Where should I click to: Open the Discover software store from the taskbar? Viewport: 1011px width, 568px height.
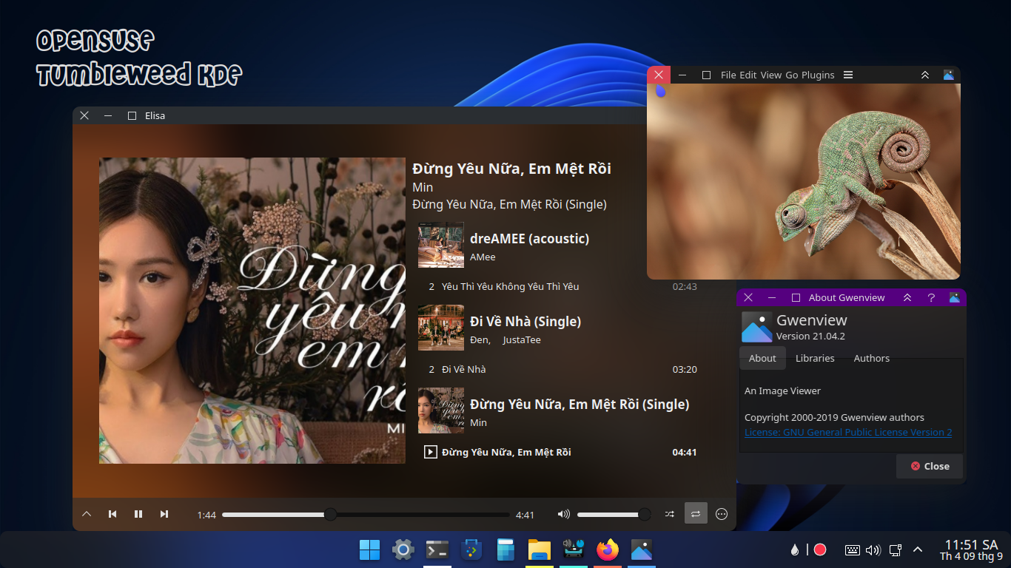(x=471, y=550)
